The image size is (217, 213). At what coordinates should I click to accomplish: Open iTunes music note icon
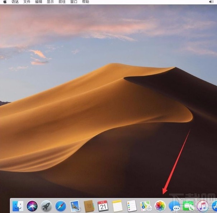[x=203, y=206]
